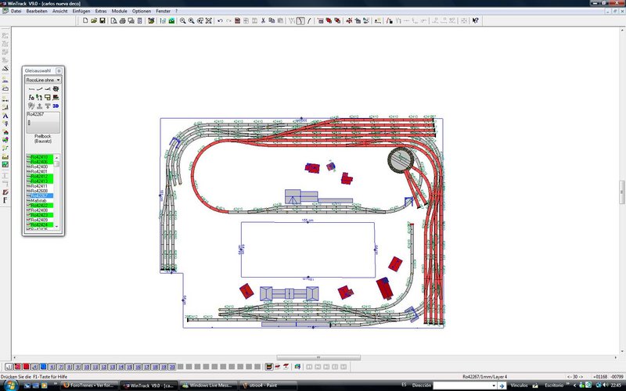Viewport: 626px width, 391px height.
Task: Cut the selected track elements
Action: tap(264, 20)
